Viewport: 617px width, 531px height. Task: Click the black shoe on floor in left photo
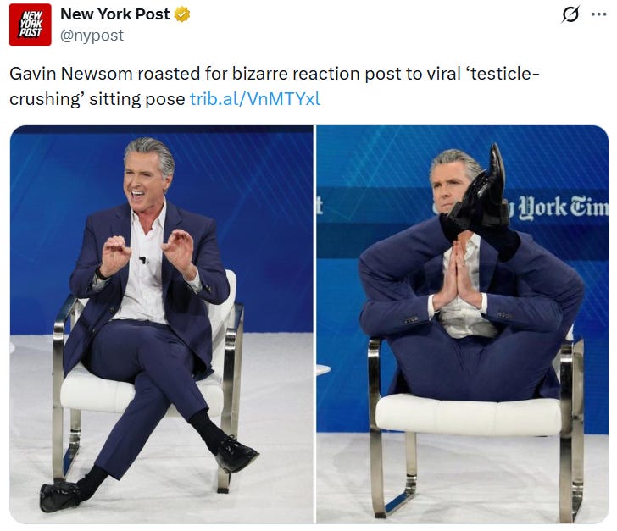(59, 496)
